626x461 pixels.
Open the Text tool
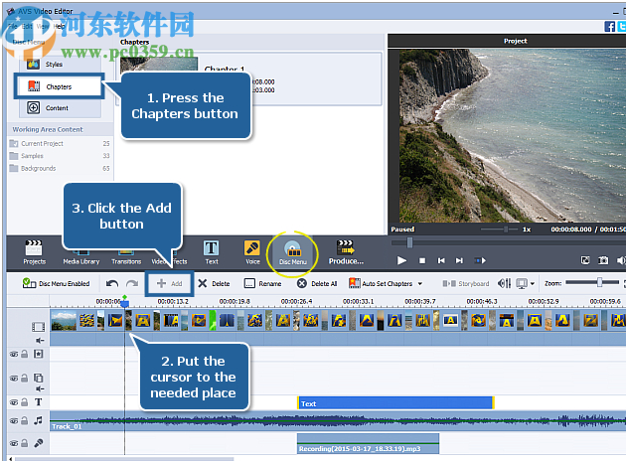212,252
